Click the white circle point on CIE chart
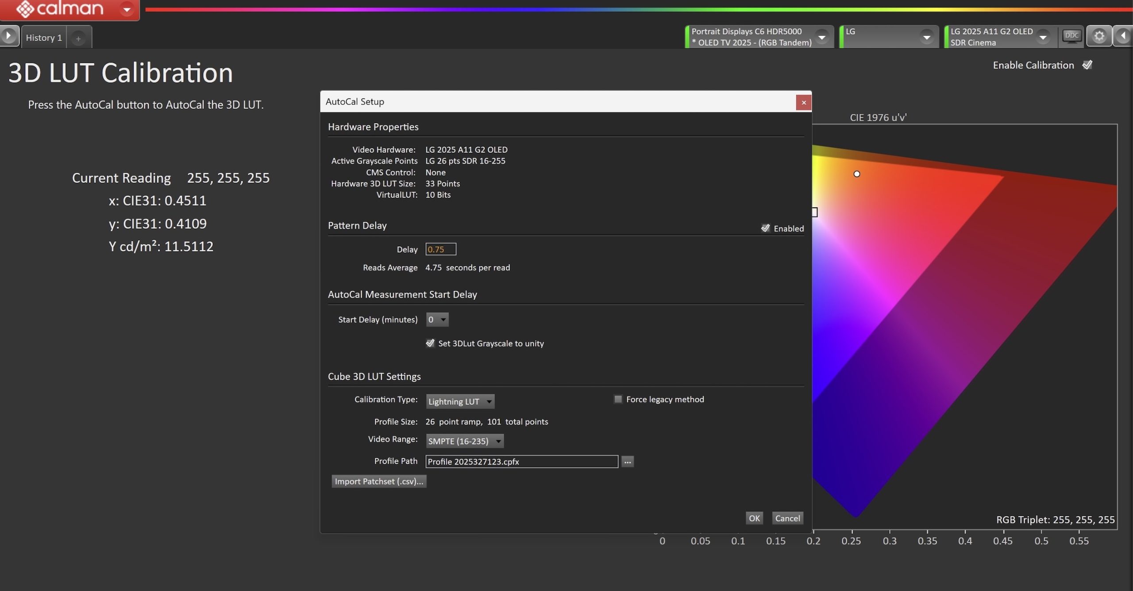Screen dimensions: 1133x591 tap(857, 174)
